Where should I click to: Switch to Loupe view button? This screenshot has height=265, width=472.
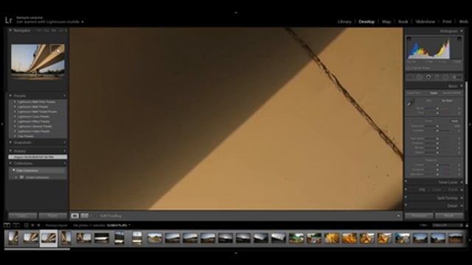(x=74, y=216)
